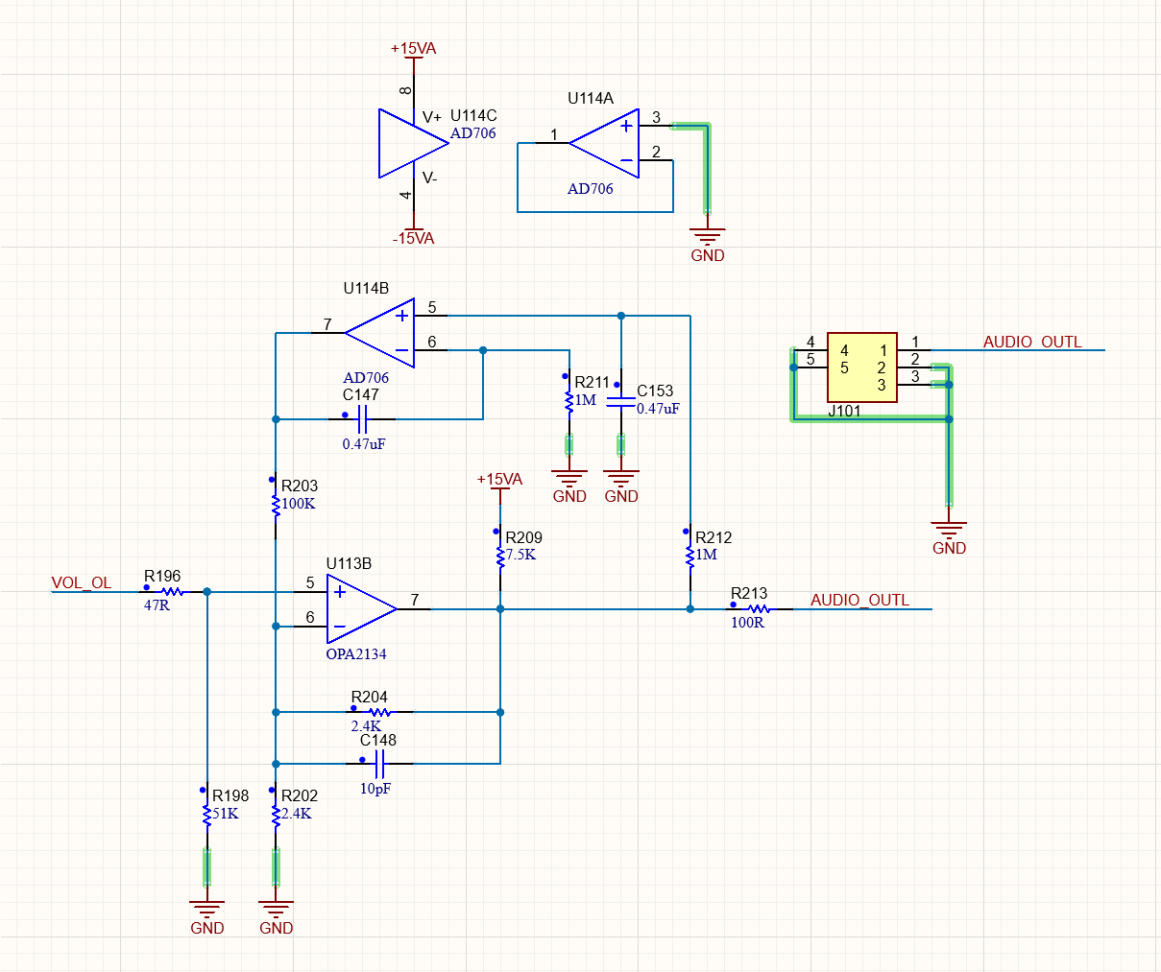Click the R204 designator label
This screenshot has height=972, width=1161.
pyautogui.click(x=370, y=697)
